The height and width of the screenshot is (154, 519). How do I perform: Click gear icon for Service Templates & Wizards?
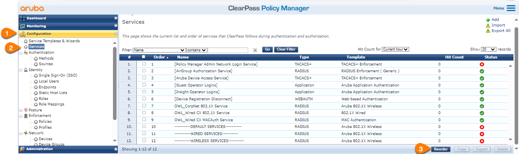[x=26, y=41]
